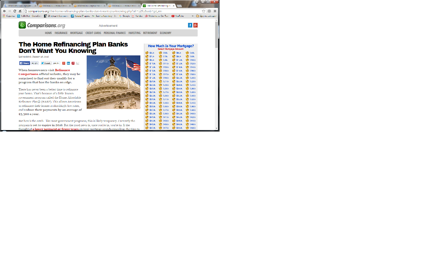The height and width of the screenshot is (263, 439).
Task: Open the YouTube bookmark
Action: tap(177, 16)
